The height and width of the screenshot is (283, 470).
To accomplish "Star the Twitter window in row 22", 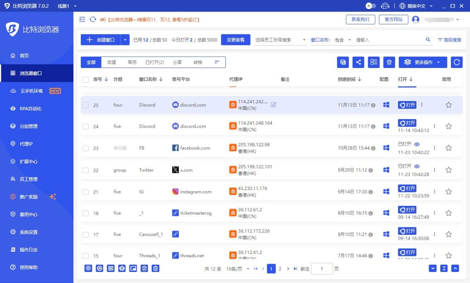I will 448,170.
